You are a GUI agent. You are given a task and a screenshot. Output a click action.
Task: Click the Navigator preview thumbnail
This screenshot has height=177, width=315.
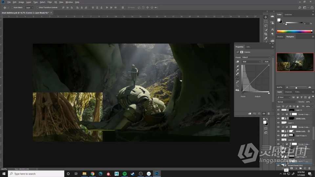point(295,62)
